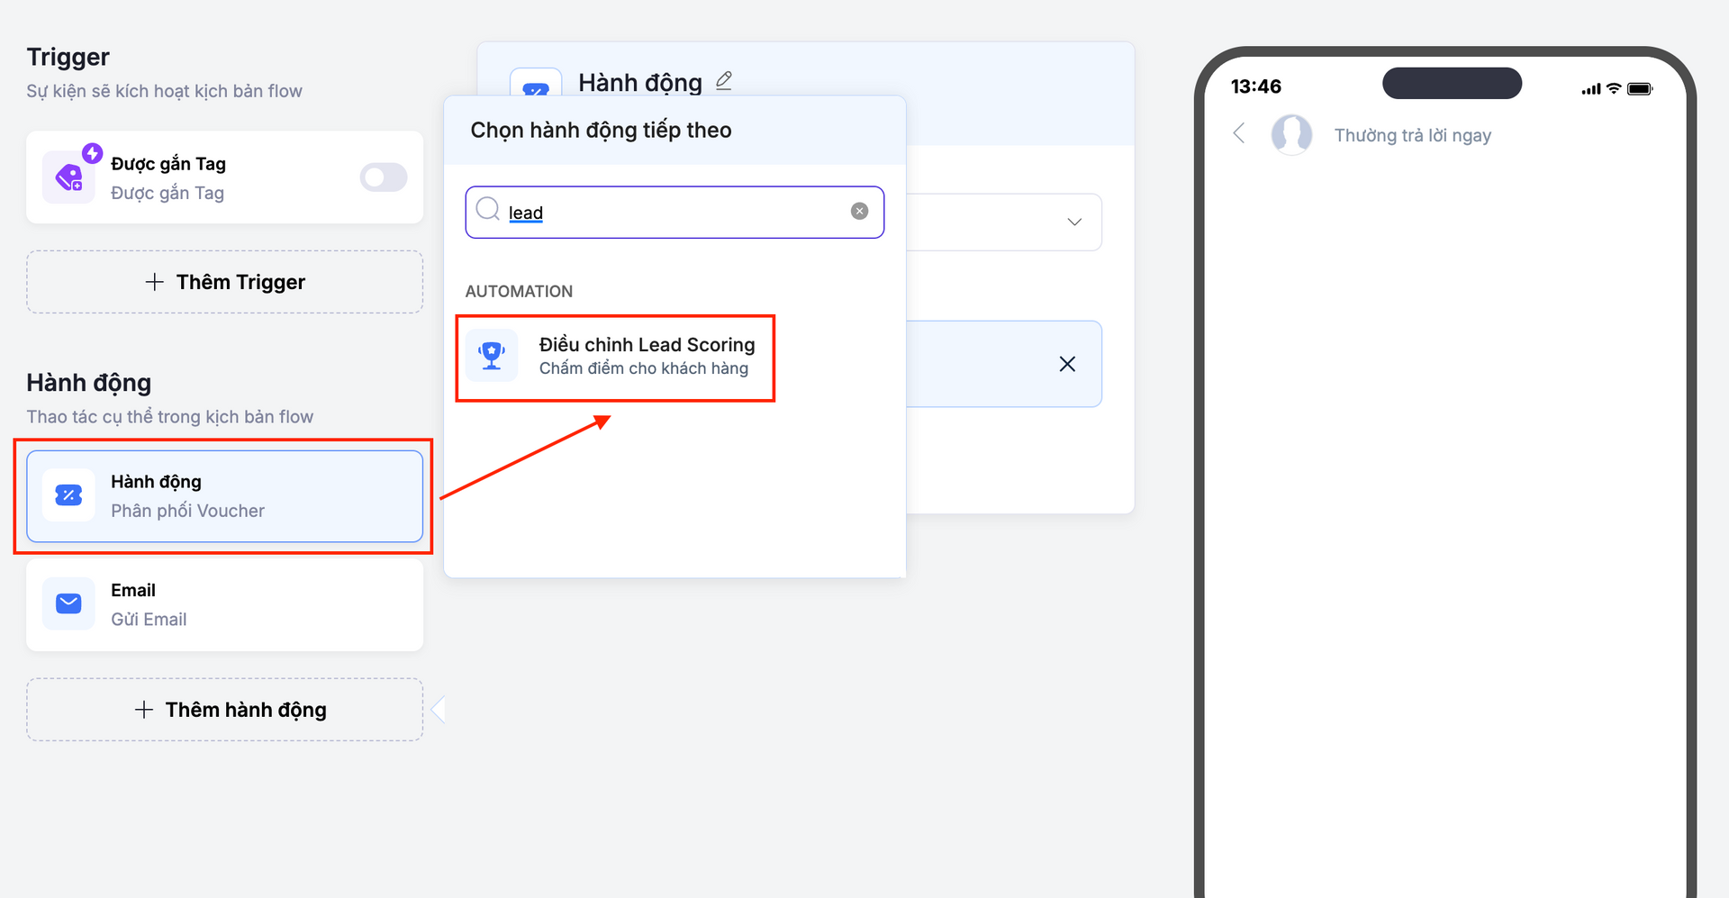Screen dimensions: 1729x898
Task: Click the voucher icon in Hành động card
Action: (x=68, y=495)
